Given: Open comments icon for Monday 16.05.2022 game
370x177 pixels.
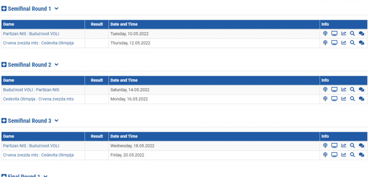Looking at the screenshot, I should 361,99.
